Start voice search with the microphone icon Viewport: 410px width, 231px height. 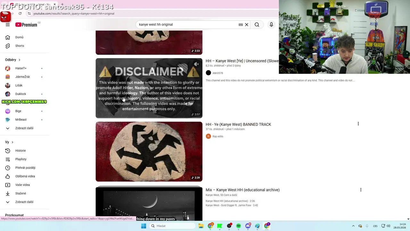[x=271, y=25]
